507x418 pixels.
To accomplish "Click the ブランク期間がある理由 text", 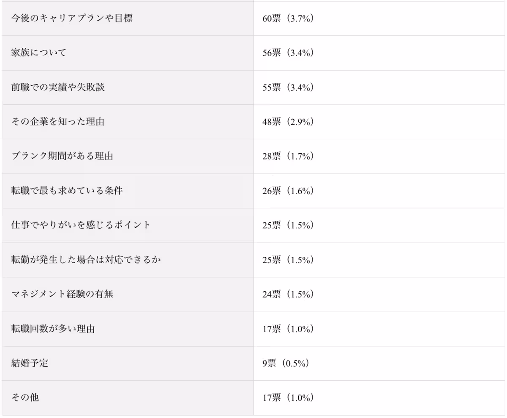I will point(63,157).
